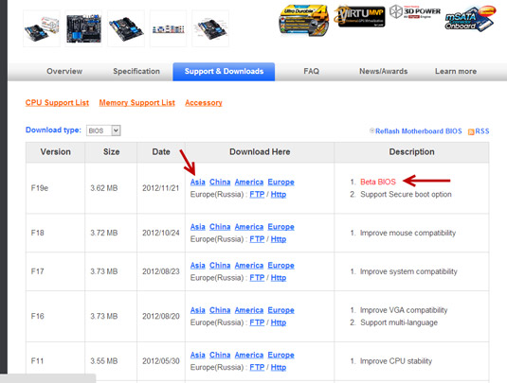Switch to the Overview tab
This screenshot has height=383, width=507.
(64, 71)
